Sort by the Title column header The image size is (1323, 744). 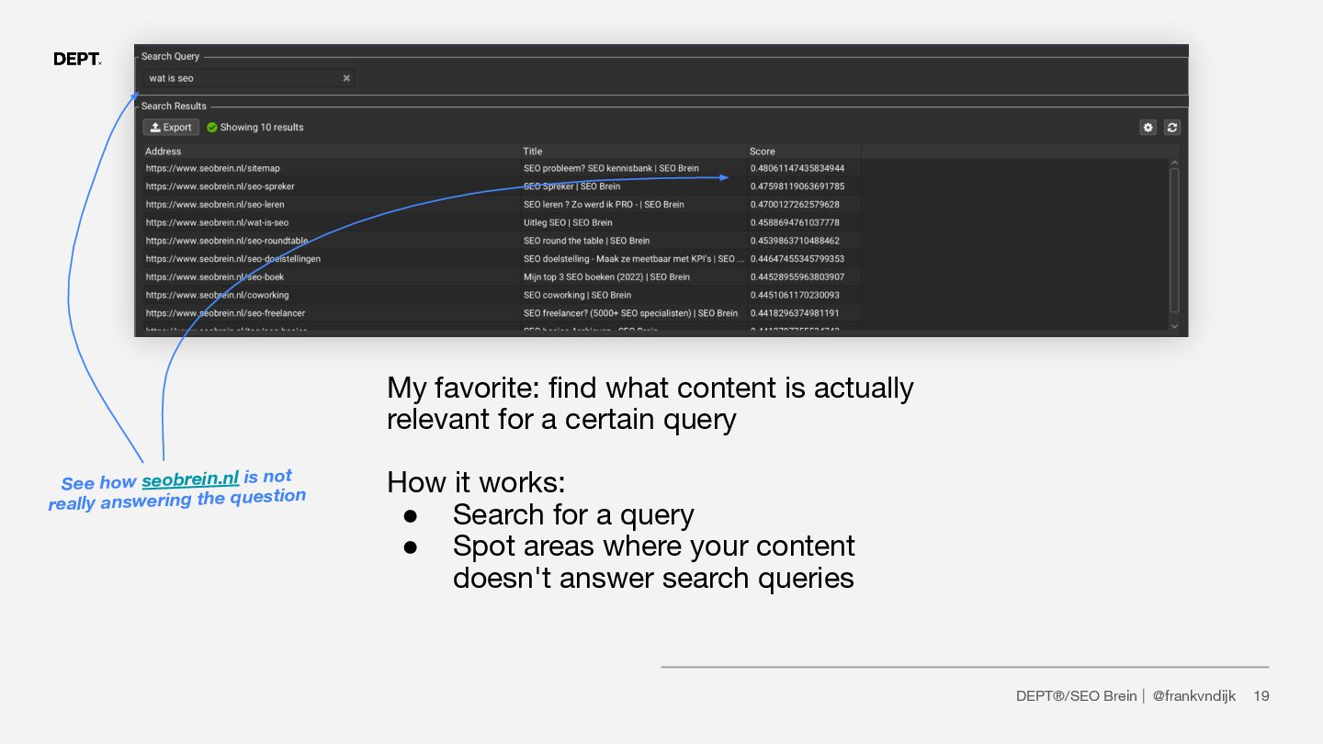(533, 152)
